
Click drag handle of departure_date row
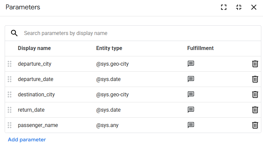10,79
